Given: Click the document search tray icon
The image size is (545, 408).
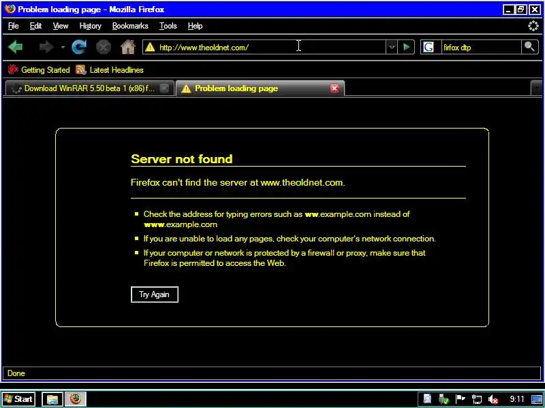Looking at the screenshot, I should (427, 399).
